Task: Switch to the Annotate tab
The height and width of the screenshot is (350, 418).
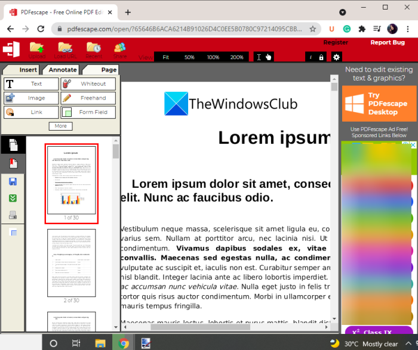Action: (62, 70)
